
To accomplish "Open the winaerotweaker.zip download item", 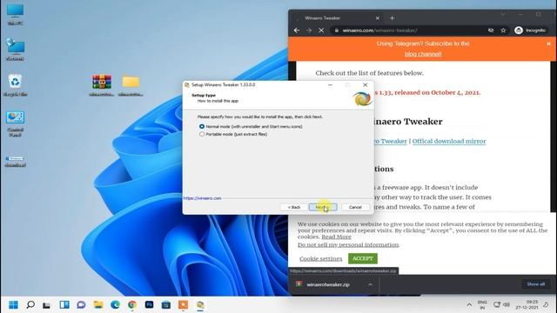I will coord(327,284).
